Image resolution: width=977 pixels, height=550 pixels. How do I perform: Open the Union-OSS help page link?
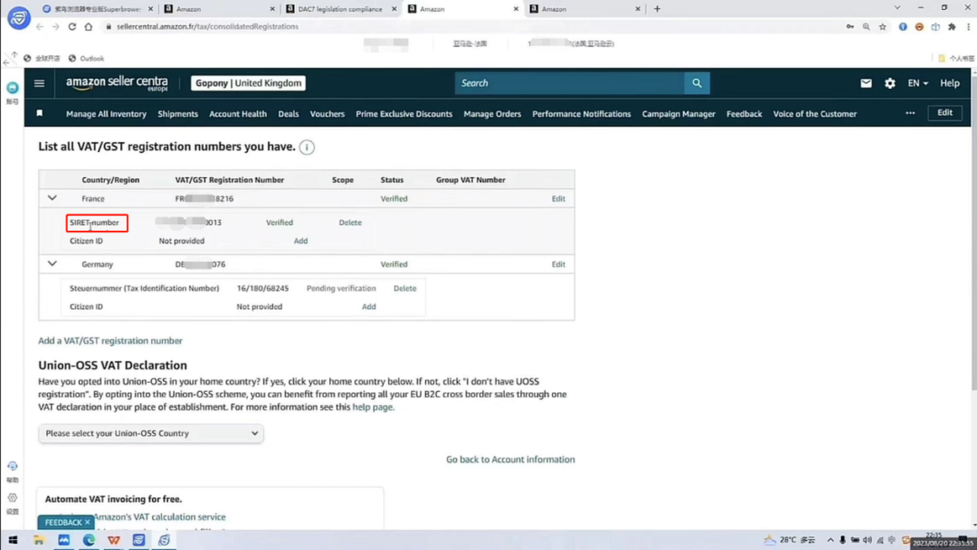374,407
